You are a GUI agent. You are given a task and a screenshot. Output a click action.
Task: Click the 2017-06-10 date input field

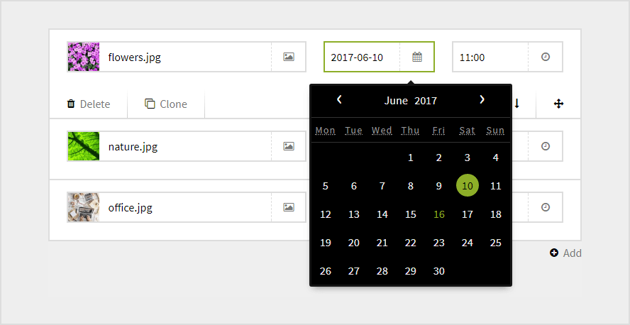point(362,57)
